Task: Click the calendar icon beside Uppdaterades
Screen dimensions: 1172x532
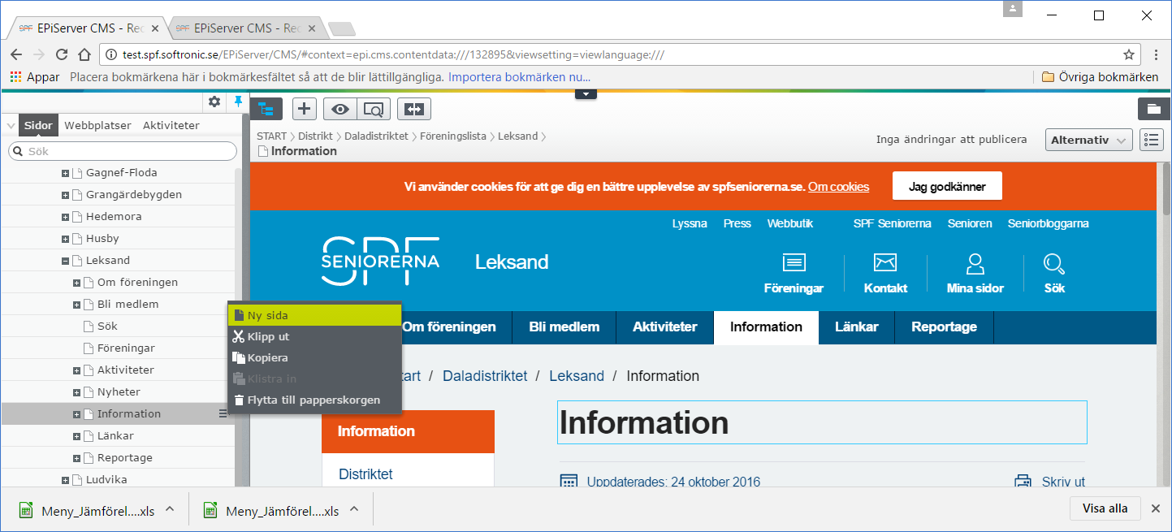Action: [569, 482]
